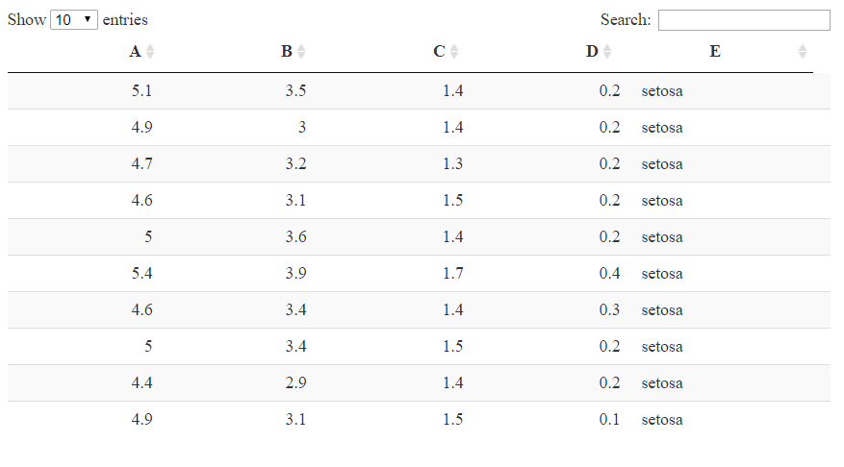Open the Show entries dropdown

click(74, 20)
